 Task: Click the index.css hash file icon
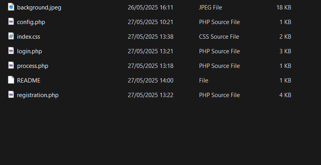tap(11, 36)
